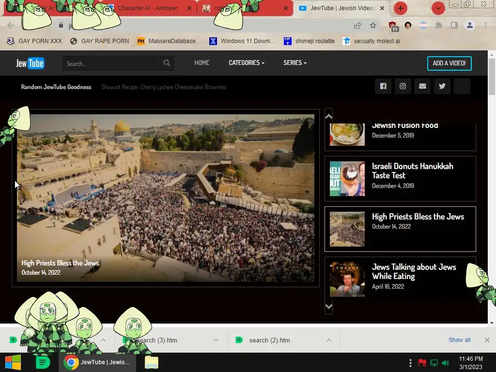Open the uBlock shield extension showing 11
This screenshot has width=496, height=372.
click(393, 26)
